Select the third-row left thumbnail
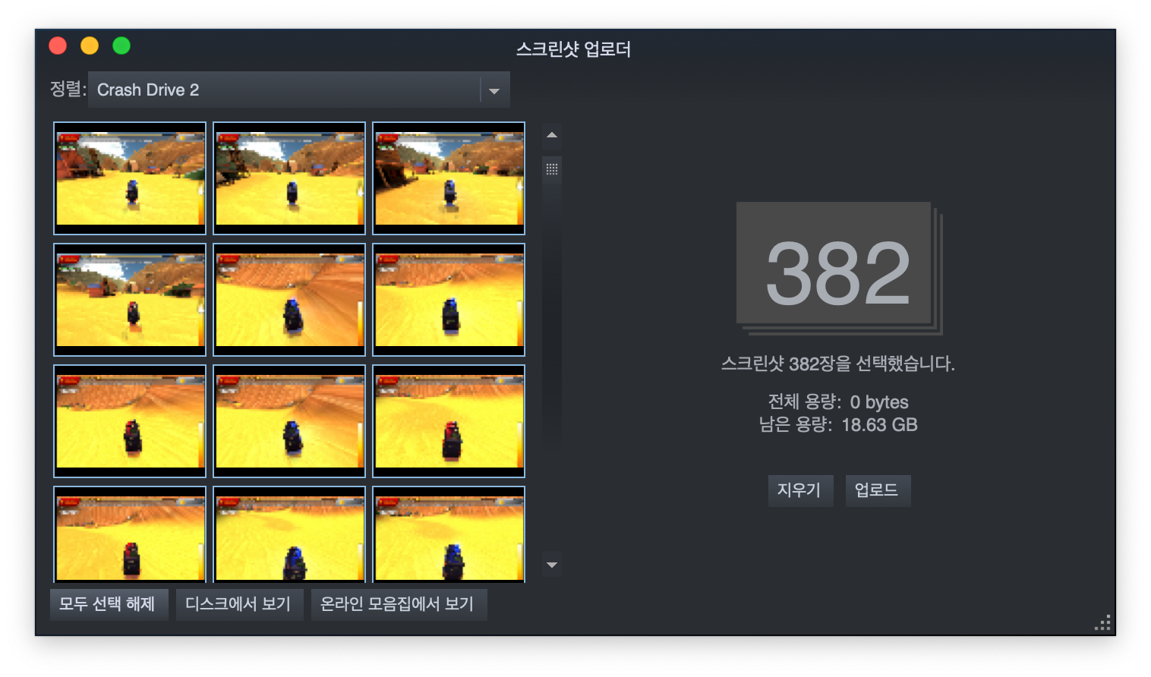1151x677 pixels. point(130,421)
